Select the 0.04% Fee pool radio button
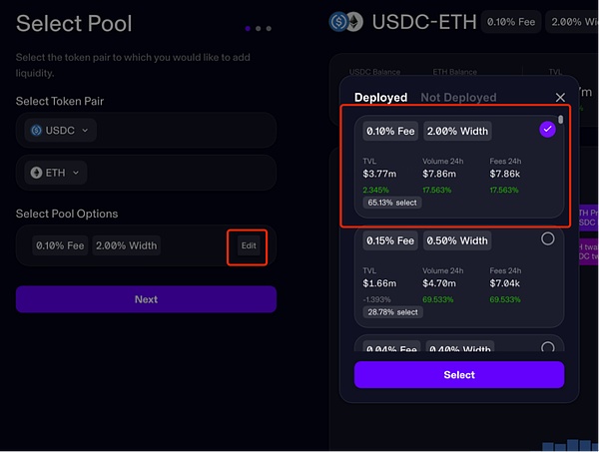 (547, 346)
